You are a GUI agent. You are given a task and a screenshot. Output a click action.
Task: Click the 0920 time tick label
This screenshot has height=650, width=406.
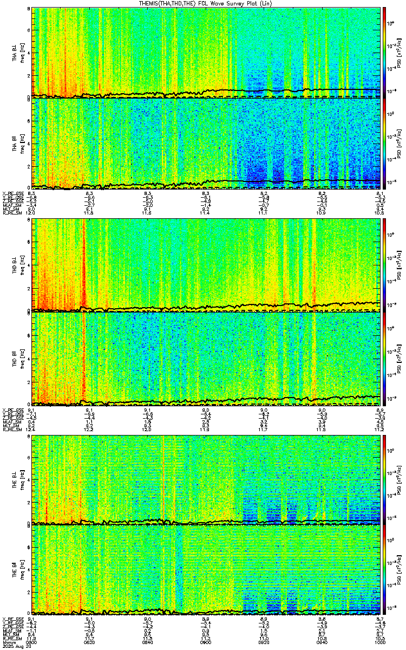pos(264,642)
